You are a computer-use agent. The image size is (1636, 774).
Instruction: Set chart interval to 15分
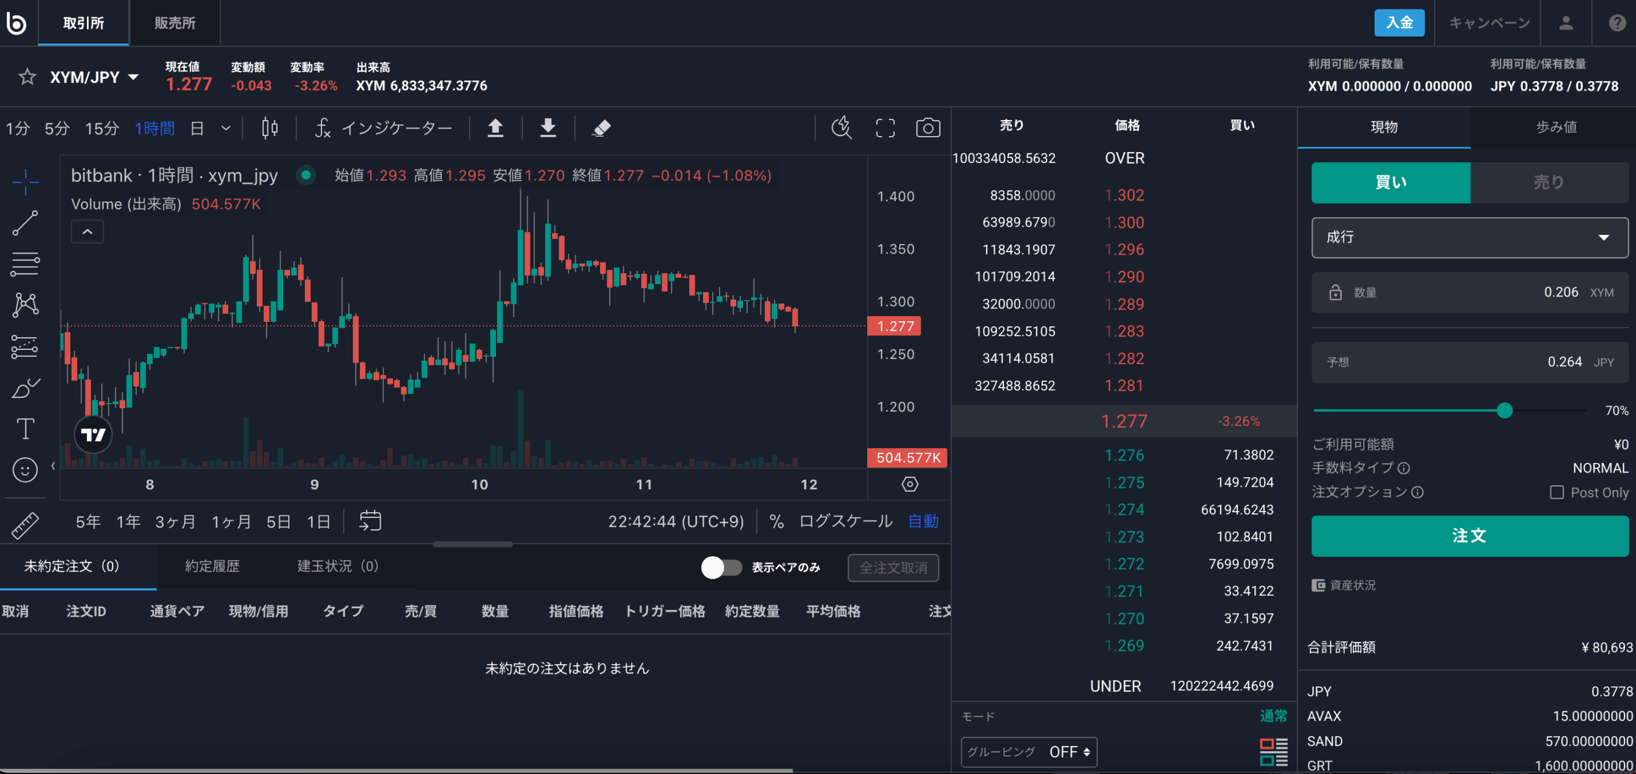[x=102, y=128]
